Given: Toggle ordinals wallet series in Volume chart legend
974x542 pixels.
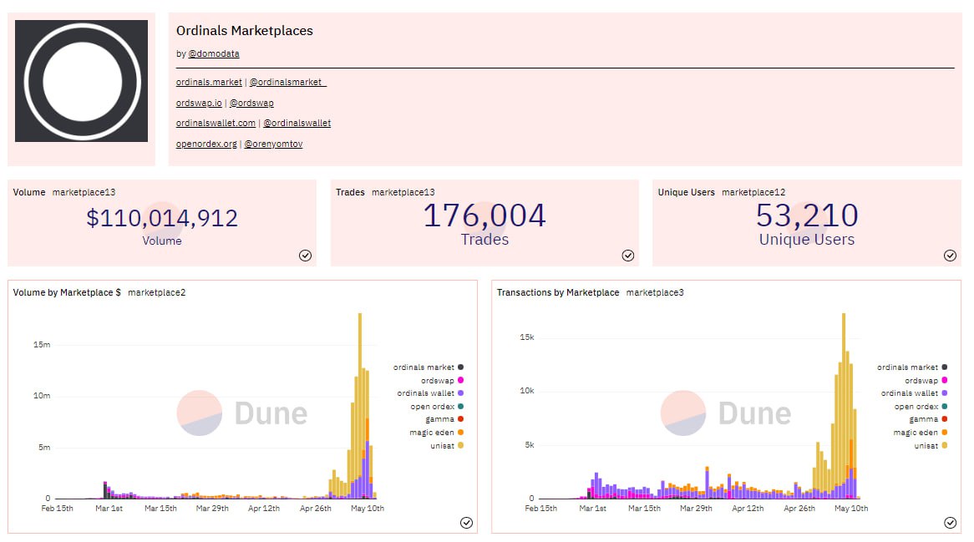Looking at the screenshot, I should [x=429, y=393].
